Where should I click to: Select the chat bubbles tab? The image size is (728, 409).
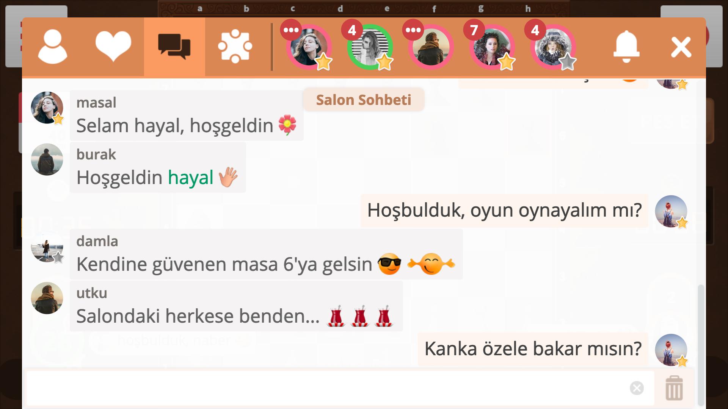tap(174, 47)
